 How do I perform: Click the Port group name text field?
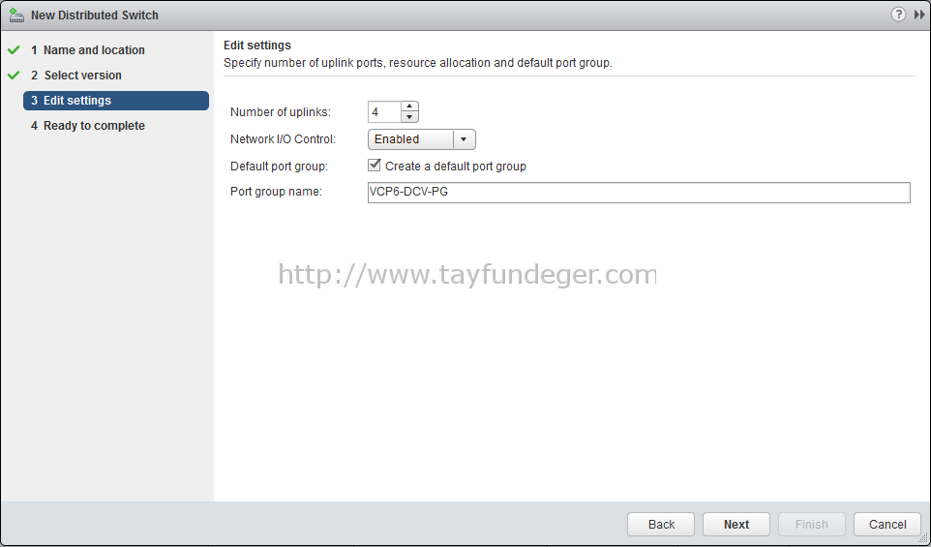coord(639,193)
